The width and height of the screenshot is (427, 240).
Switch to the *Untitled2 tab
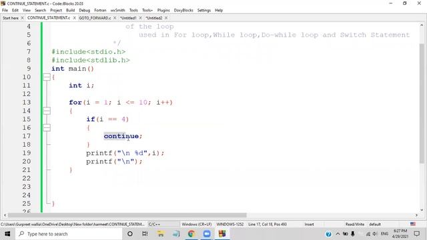pyautogui.click(x=154, y=18)
